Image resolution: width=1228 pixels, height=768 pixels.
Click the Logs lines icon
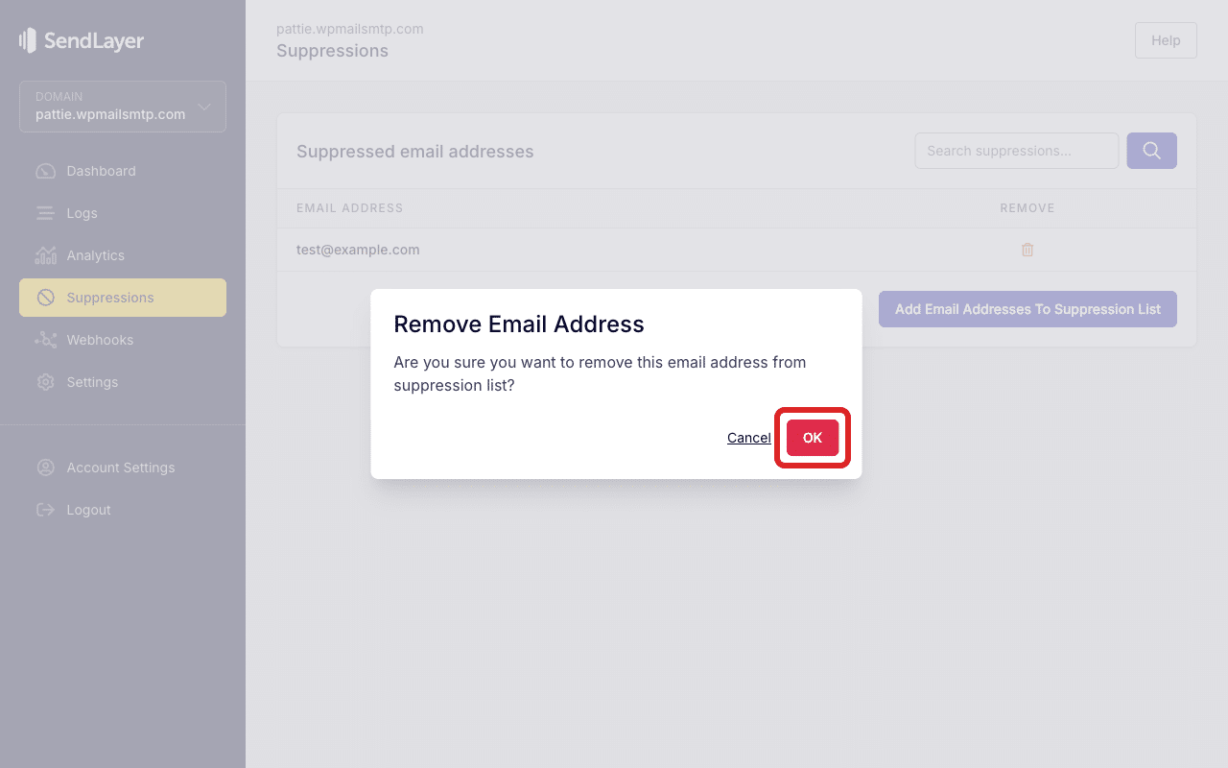point(45,213)
